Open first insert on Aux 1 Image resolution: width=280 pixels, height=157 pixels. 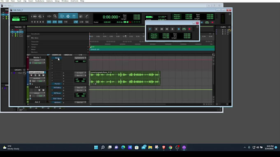click(x=57, y=88)
